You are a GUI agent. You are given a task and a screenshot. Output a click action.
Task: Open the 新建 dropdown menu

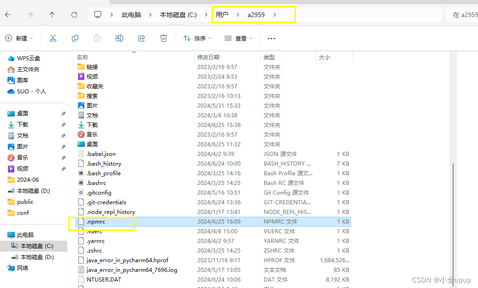tap(19, 38)
